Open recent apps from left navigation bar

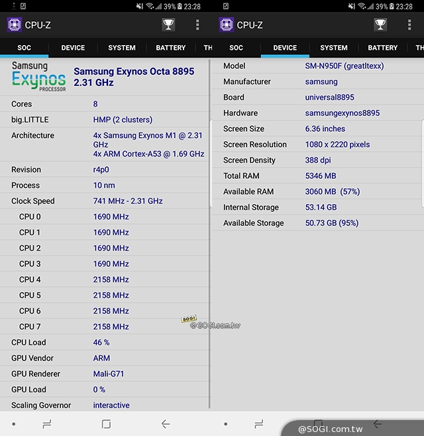click(x=46, y=424)
